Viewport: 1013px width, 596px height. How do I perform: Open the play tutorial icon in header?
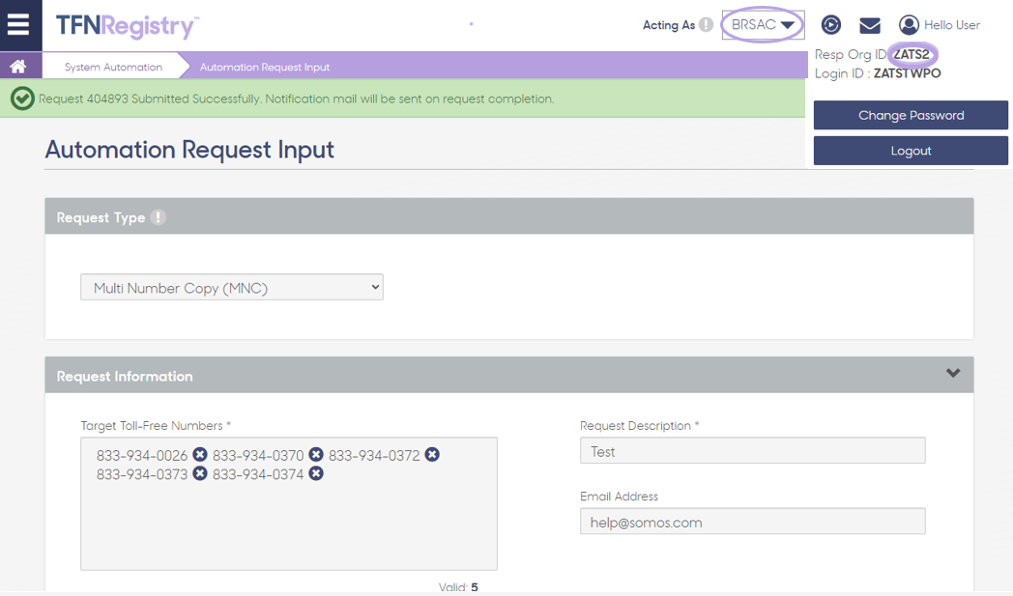(x=829, y=25)
